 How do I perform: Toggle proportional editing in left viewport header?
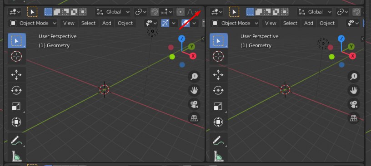(180, 12)
